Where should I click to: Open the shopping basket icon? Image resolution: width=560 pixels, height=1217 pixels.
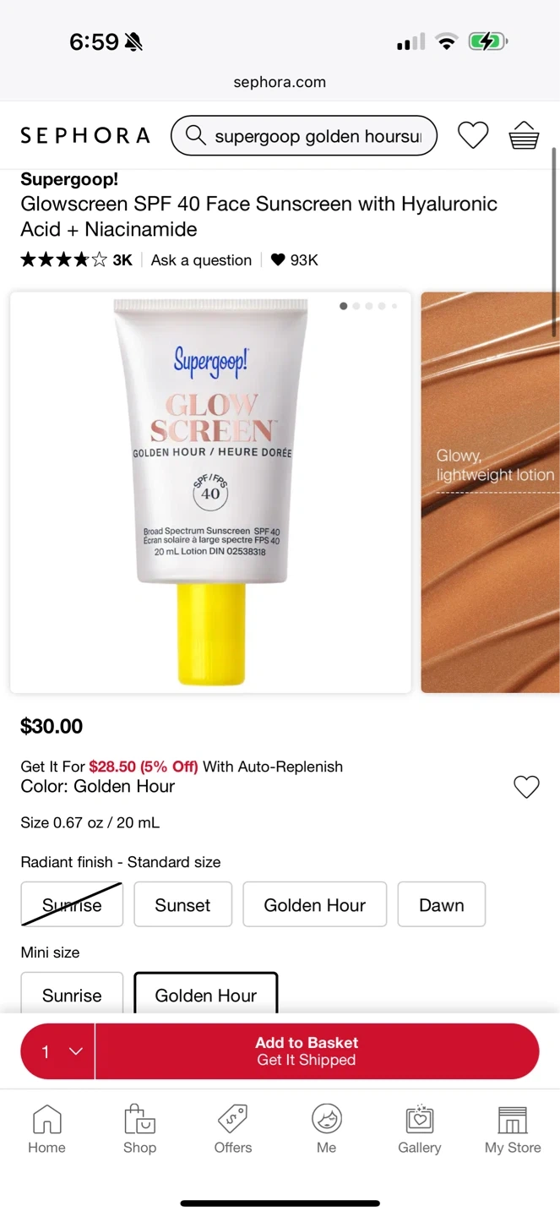pyautogui.click(x=524, y=135)
